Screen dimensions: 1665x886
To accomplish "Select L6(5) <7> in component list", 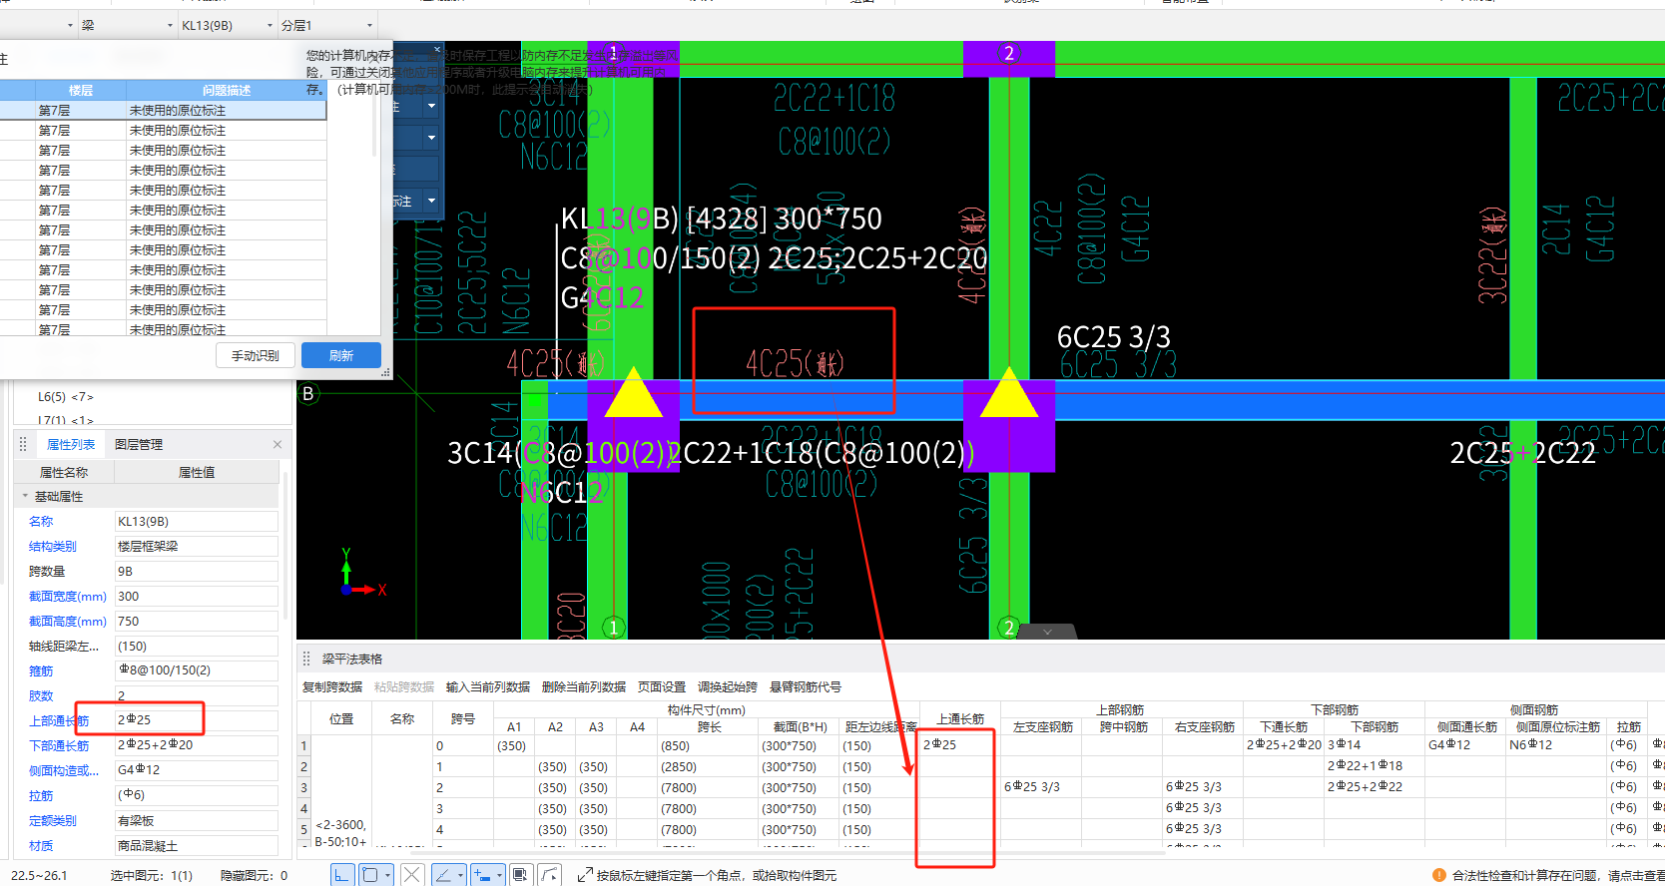I will [x=66, y=397].
